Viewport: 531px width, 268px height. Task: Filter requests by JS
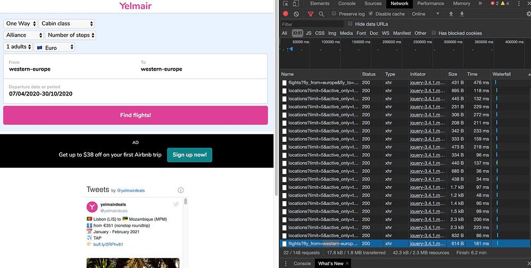tap(309, 33)
